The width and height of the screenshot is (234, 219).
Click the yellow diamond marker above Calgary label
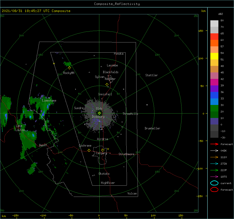pos(103,150)
